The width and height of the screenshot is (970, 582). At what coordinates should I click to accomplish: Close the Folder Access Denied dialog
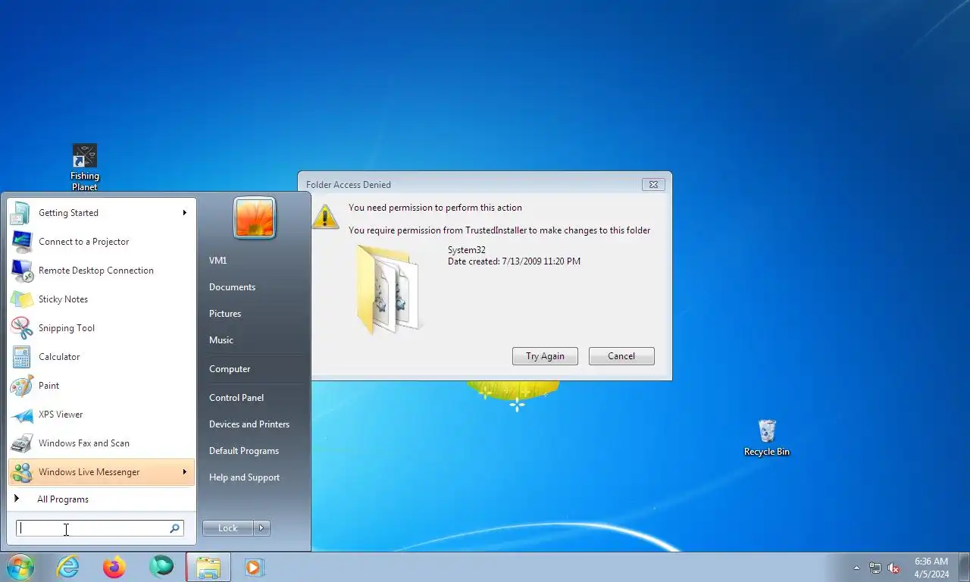(653, 184)
